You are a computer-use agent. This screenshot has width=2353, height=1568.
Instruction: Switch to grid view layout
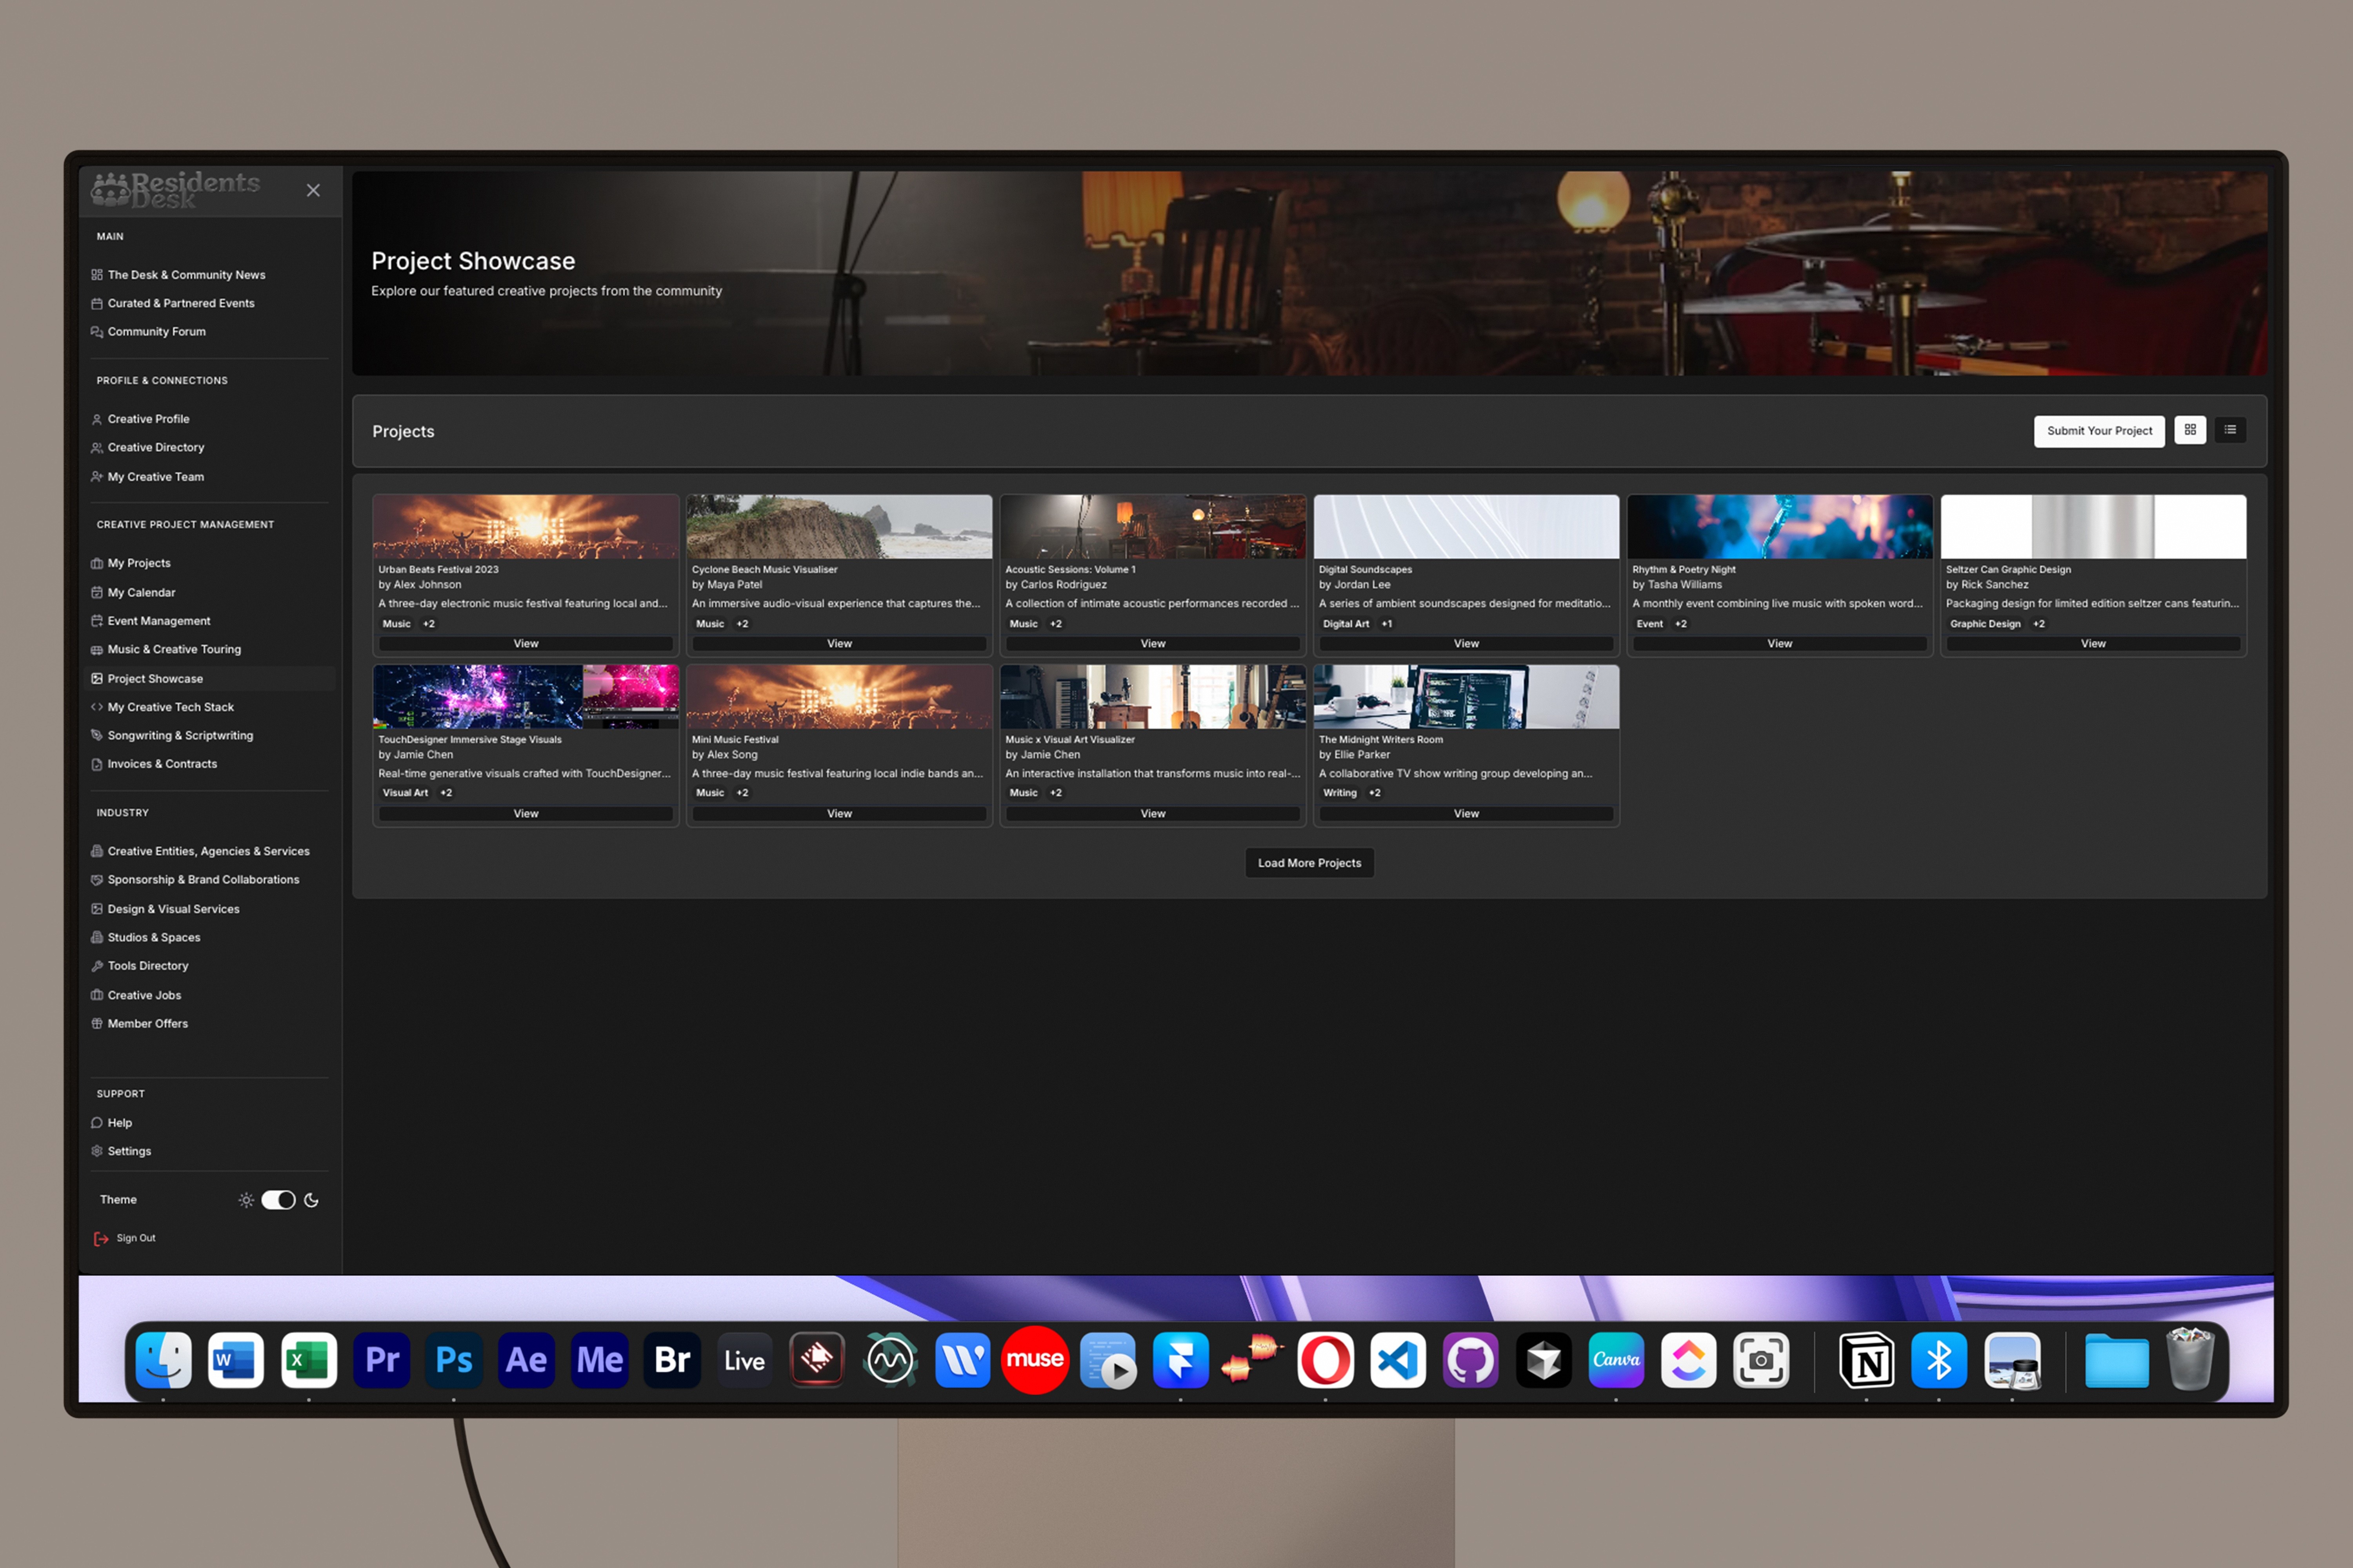click(x=2190, y=430)
